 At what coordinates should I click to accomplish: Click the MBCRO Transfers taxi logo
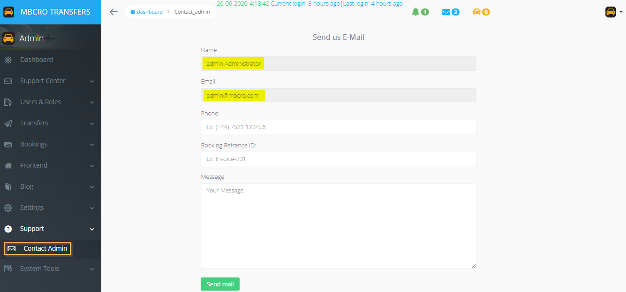tap(9, 12)
